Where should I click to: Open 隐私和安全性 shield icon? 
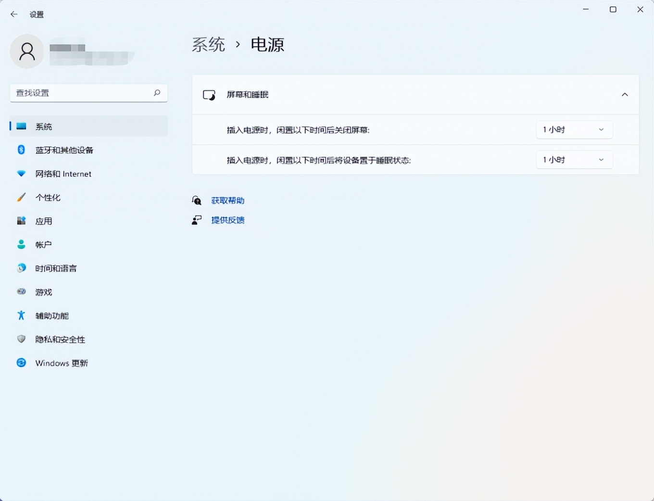(21, 339)
